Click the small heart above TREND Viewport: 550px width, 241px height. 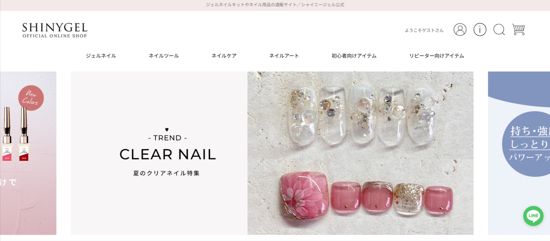(x=167, y=130)
